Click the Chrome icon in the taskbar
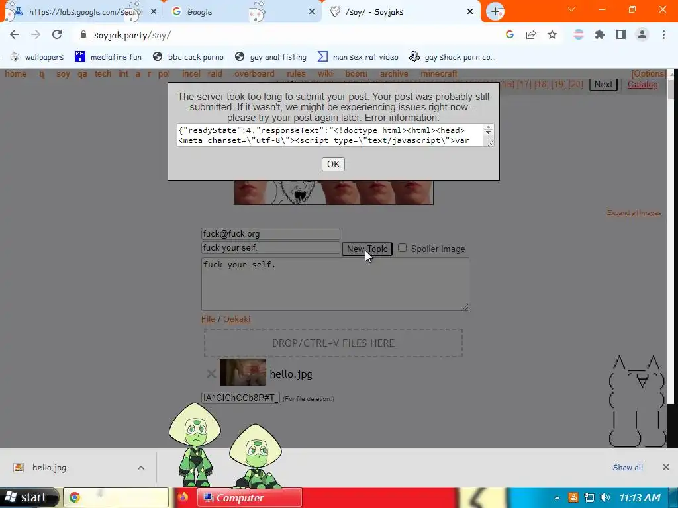The image size is (678, 508). [75, 497]
